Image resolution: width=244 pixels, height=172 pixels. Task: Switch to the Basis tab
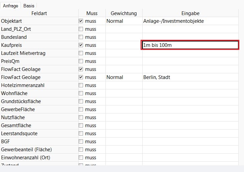point(29,6)
